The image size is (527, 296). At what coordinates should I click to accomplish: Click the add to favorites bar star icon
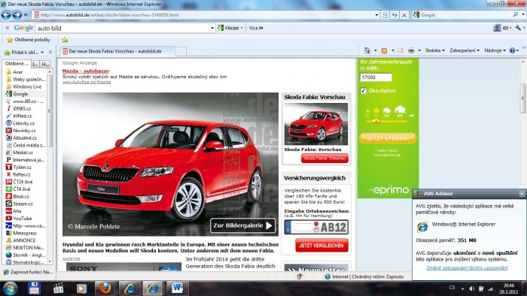pyautogui.click(x=65, y=40)
